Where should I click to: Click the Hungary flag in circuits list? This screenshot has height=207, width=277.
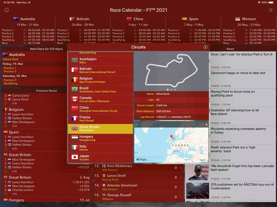tap(75, 138)
